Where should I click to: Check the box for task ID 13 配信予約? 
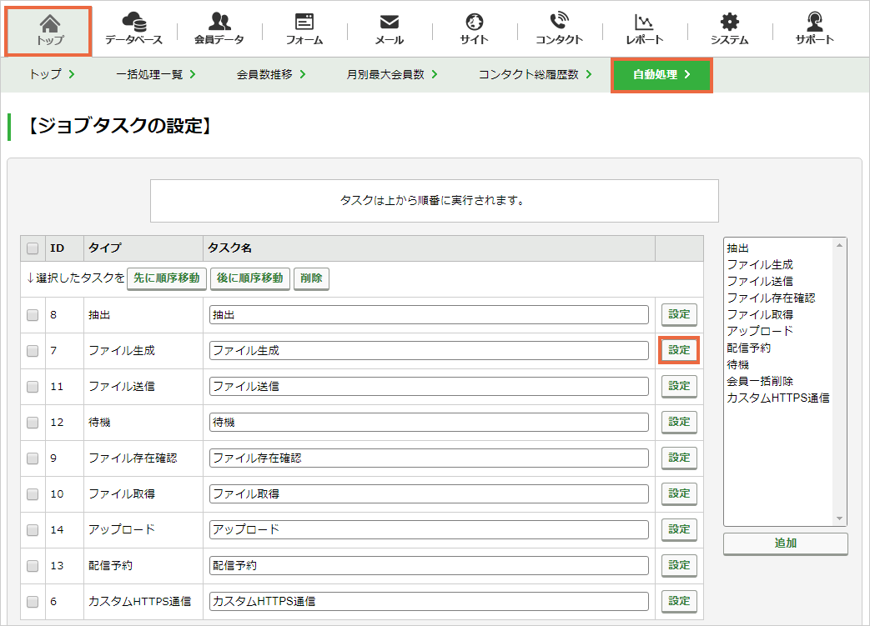(x=33, y=565)
